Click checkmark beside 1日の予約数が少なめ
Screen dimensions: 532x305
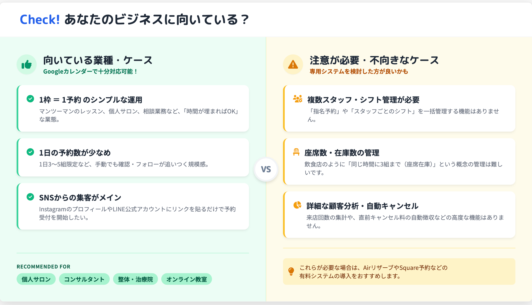pyautogui.click(x=30, y=152)
